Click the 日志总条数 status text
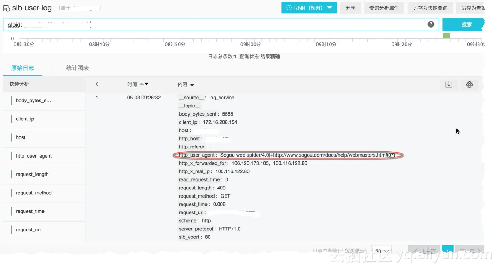 tap(222, 57)
